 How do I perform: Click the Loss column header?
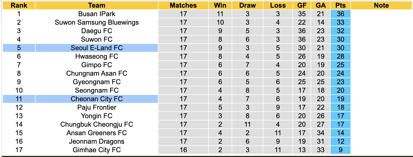278,5
